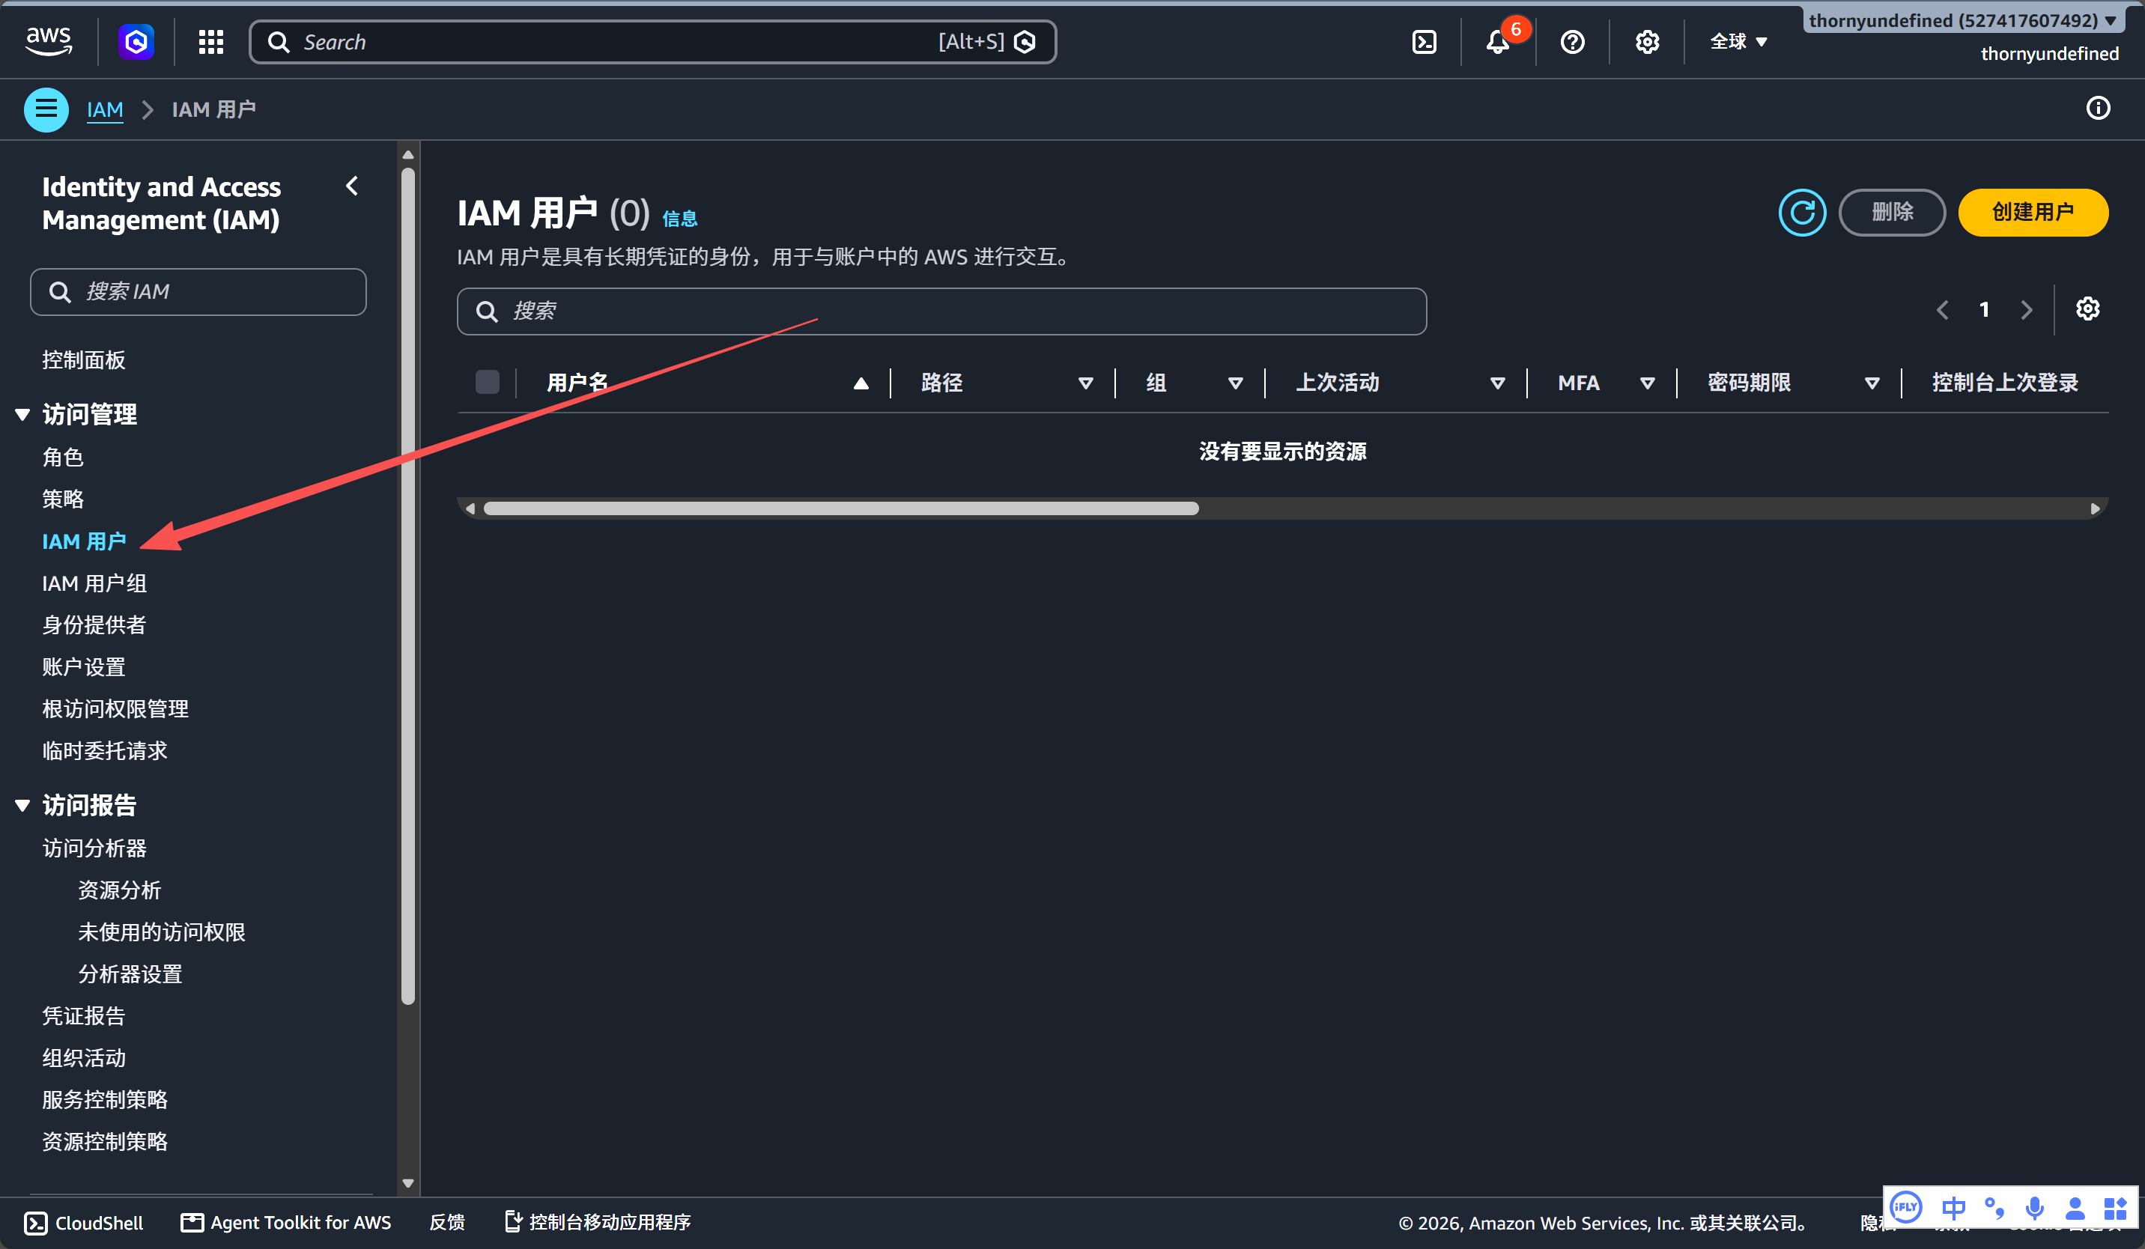Launch CloudShell from top bar icon
2145x1249 pixels.
click(x=1424, y=42)
